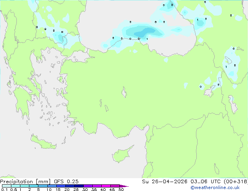Image resolution: width=248 pixels, height=191 pixels.
Task: Click the '25' legend scale value
Action: [76, 189]
